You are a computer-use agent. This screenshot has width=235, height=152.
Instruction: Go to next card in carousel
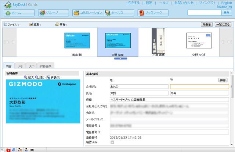tap(223, 42)
